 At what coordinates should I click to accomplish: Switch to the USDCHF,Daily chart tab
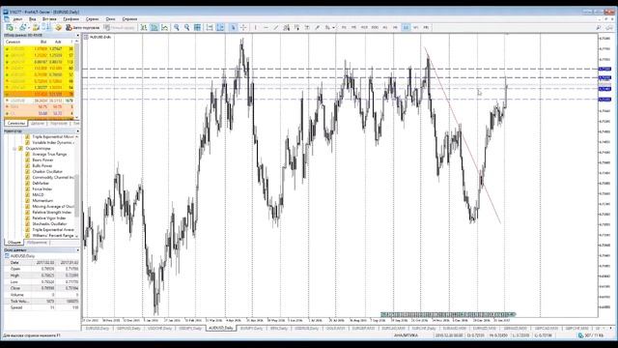click(x=159, y=329)
